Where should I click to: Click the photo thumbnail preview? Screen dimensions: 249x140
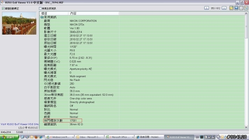click(x=19, y=23)
